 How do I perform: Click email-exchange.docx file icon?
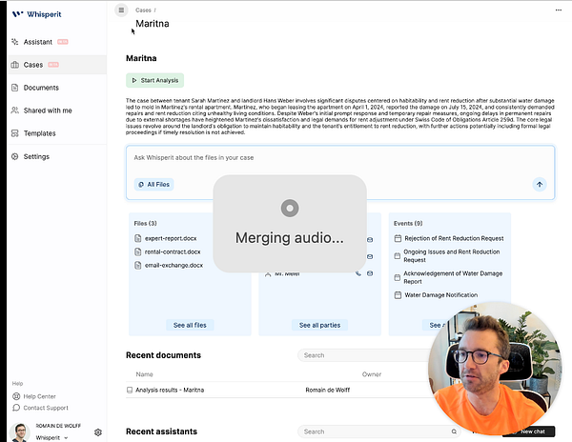click(x=138, y=265)
